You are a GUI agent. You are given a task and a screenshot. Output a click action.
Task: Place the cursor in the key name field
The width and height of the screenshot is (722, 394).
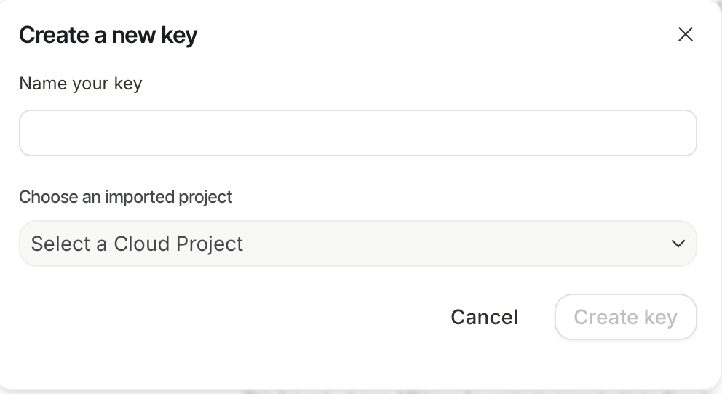pos(357,133)
